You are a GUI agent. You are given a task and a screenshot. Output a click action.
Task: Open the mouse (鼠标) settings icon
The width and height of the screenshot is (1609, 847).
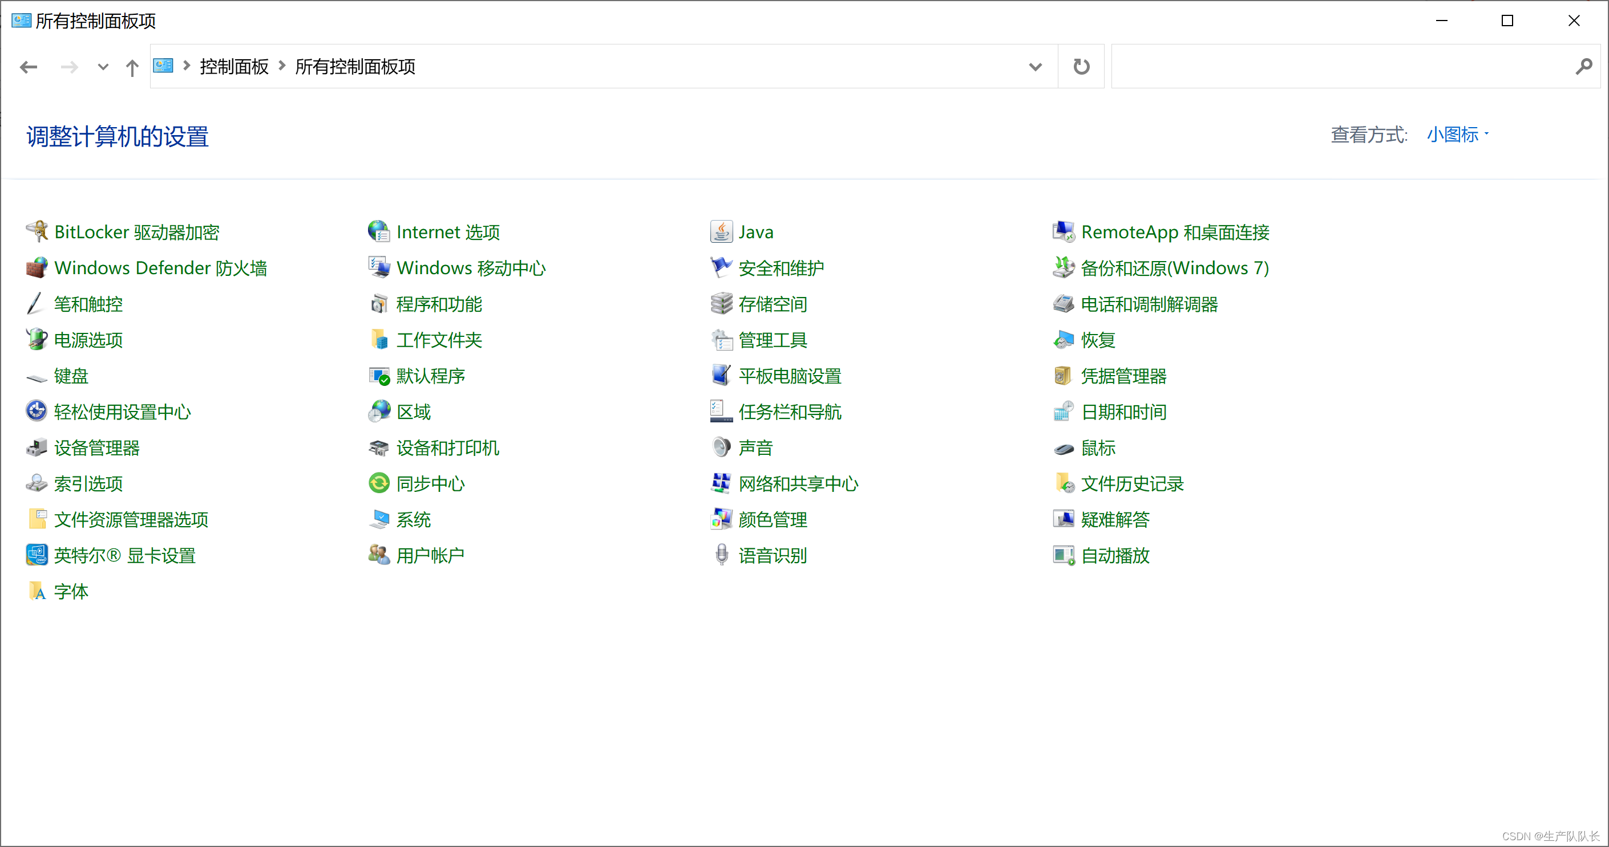(x=1063, y=447)
